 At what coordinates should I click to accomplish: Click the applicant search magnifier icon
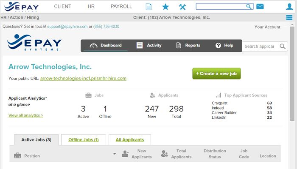pos(283,46)
